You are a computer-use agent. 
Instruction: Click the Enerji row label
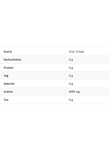8,52
